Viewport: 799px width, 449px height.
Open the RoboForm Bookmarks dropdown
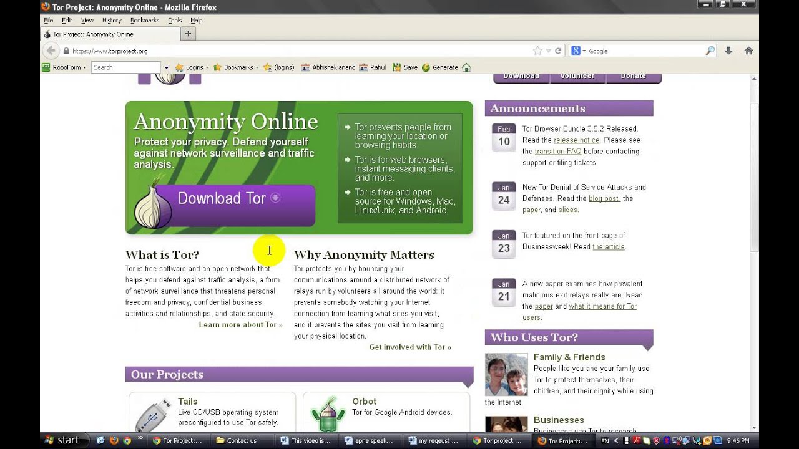pyautogui.click(x=236, y=67)
